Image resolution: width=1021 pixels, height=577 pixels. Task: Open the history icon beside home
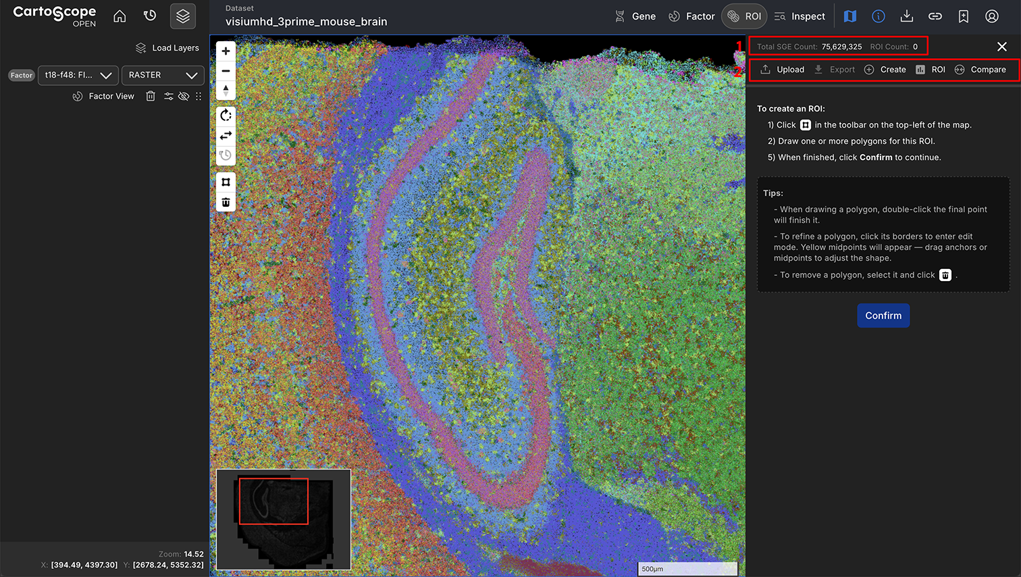click(150, 16)
